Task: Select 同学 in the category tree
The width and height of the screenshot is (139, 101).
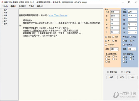Action: pyautogui.click(x=5, y=13)
